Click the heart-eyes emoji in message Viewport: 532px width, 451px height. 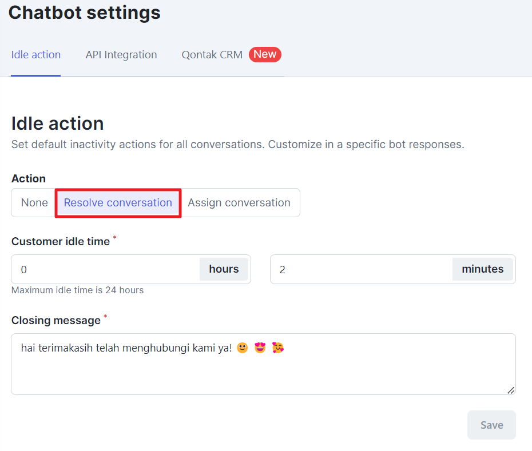[260, 348]
